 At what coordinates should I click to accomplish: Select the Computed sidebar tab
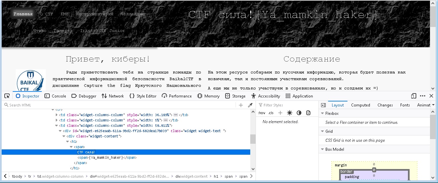360,105
